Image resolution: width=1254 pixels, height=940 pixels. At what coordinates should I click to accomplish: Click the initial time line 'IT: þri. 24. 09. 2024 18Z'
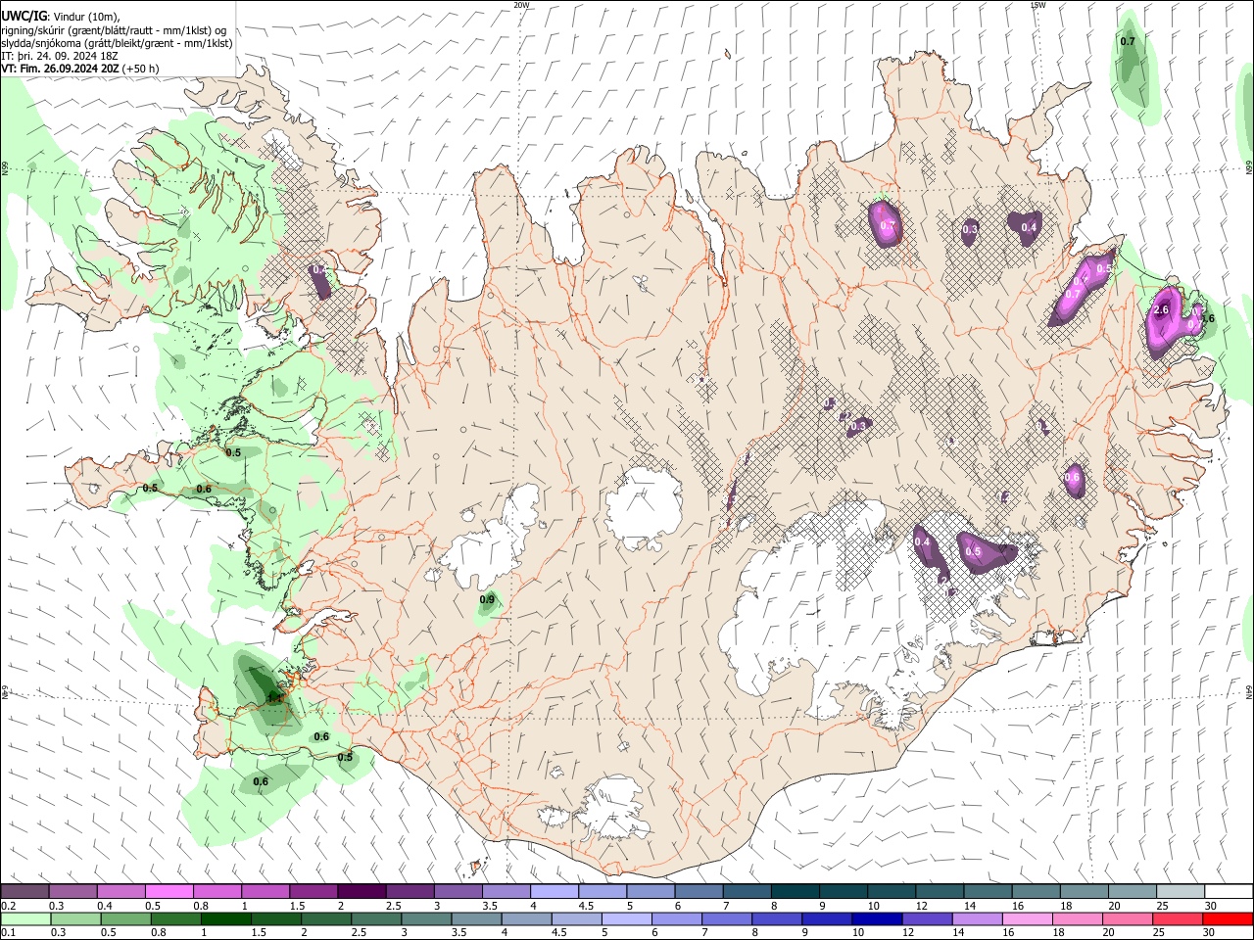pyautogui.click(x=59, y=56)
